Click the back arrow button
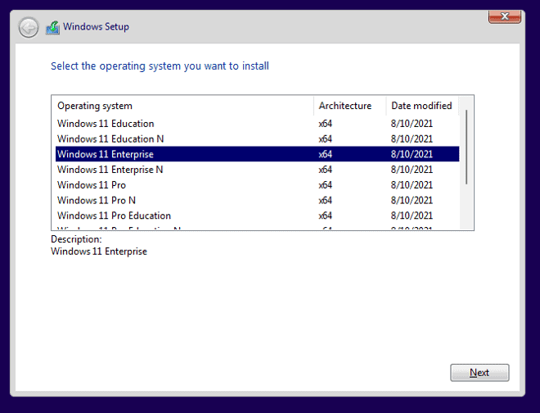This screenshot has height=413, width=540. click(x=29, y=27)
